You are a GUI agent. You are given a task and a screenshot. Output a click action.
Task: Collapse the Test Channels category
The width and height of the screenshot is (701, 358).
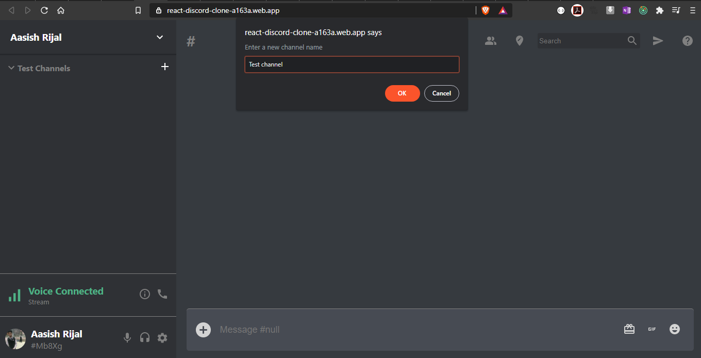pyautogui.click(x=39, y=68)
